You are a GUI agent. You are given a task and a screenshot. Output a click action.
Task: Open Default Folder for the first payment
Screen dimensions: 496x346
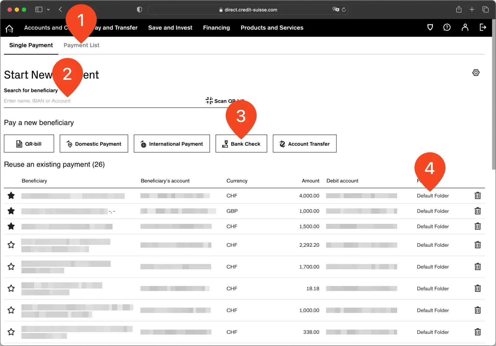point(432,195)
